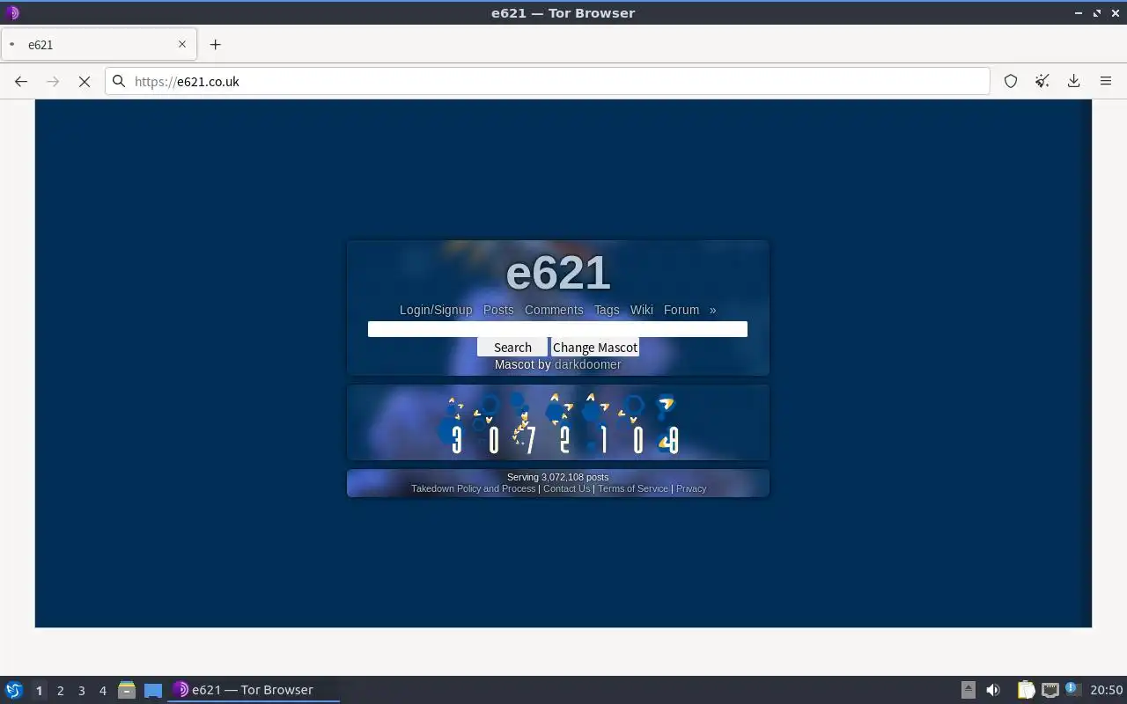Select the Tor Browser taskbar entry
This screenshot has height=704, width=1127.
(254, 690)
